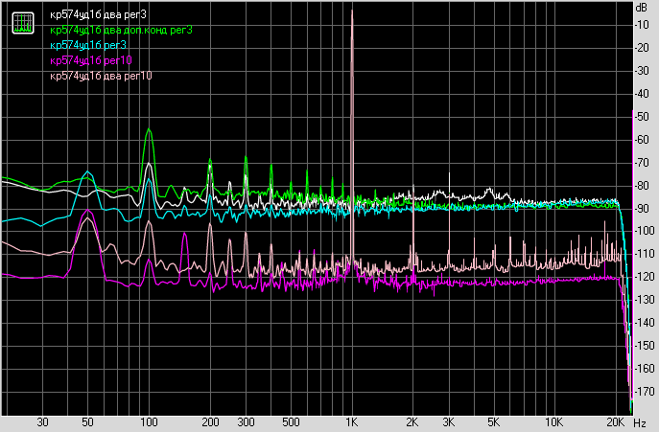Click the 1K label on the frequency axis
The width and height of the screenshot is (659, 432).
pyautogui.click(x=352, y=422)
